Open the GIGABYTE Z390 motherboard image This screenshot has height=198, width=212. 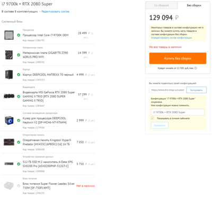[9, 55]
